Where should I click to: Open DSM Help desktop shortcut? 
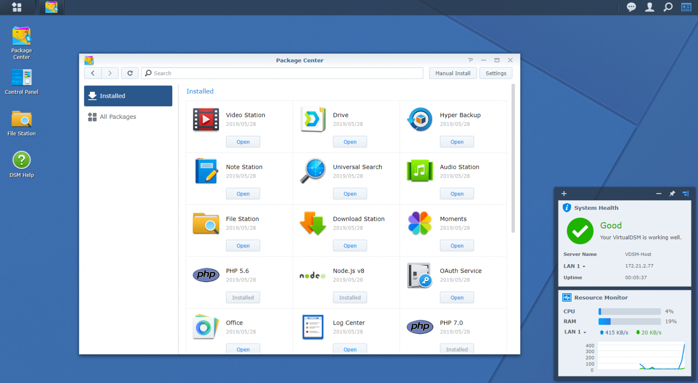point(21,165)
